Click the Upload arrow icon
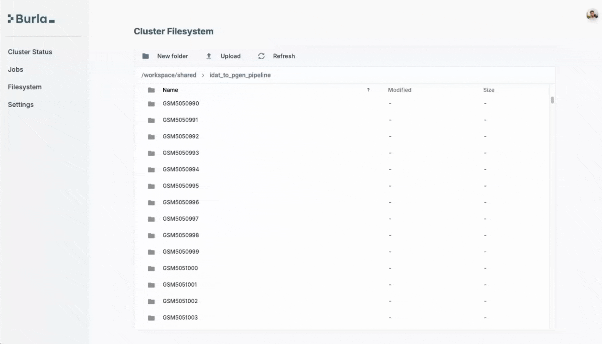This screenshot has height=344, width=602. pos(209,56)
